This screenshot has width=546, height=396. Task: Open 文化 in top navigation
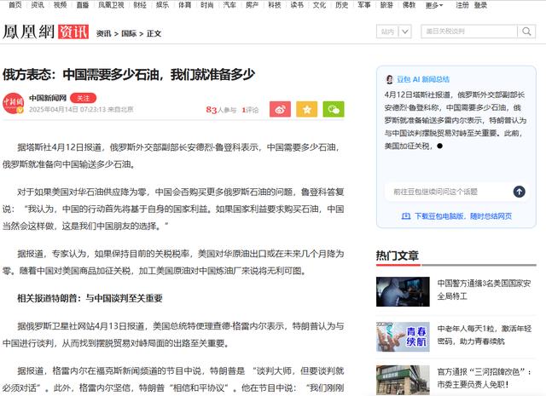tap(319, 5)
